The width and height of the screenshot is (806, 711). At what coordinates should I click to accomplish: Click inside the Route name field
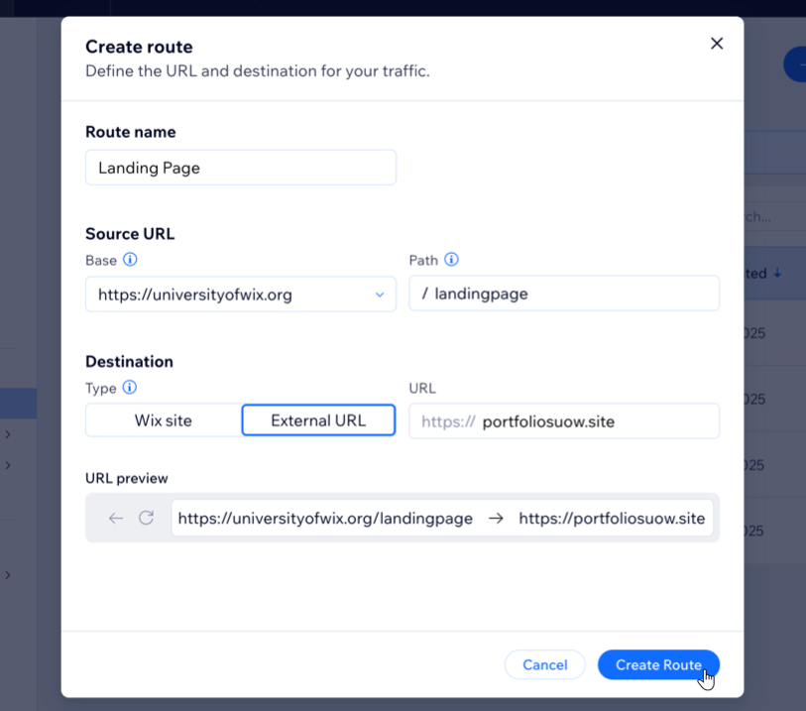240,168
